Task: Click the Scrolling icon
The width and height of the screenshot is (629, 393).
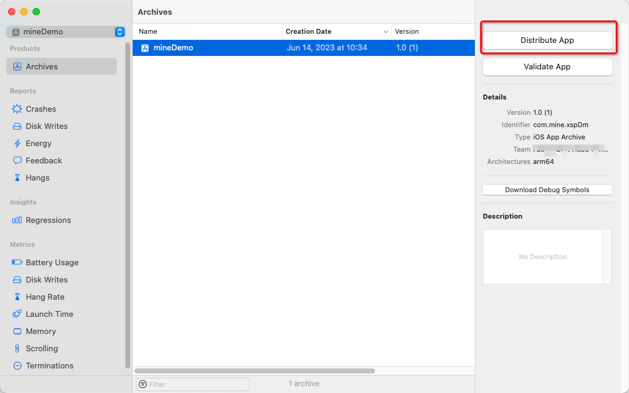Action: [x=17, y=349]
